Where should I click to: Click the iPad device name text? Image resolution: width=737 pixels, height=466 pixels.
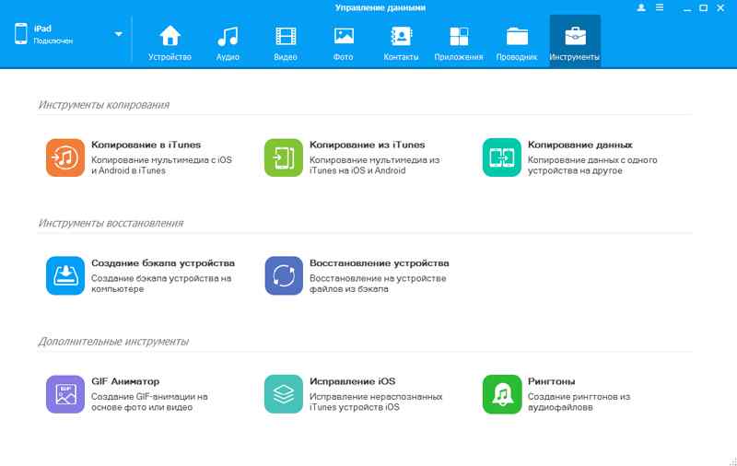42,29
